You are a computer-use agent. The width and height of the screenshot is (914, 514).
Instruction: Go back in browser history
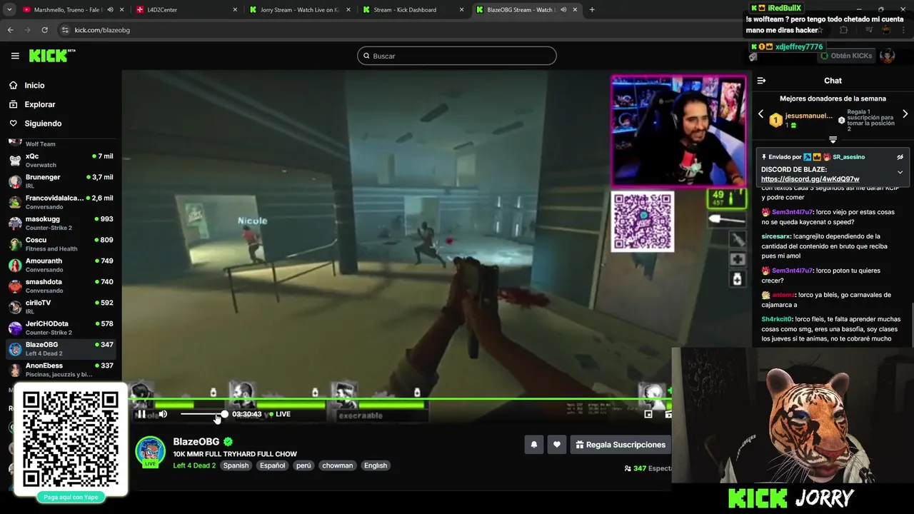tap(10, 30)
